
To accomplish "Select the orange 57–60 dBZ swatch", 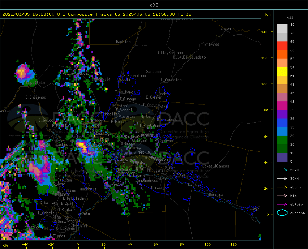I will (282, 54).
